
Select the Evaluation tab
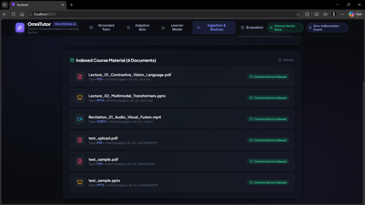click(x=252, y=28)
